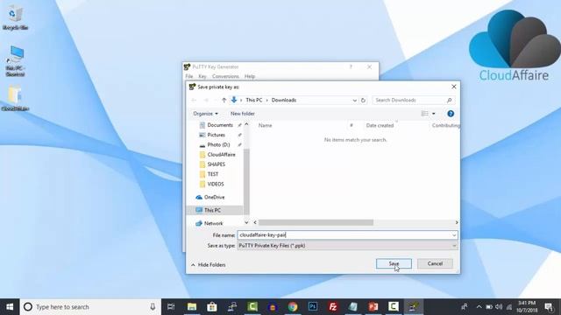Click the change view icon
Image resolution: width=561 pixels, height=315 pixels.
pyautogui.click(x=424, y=114)
